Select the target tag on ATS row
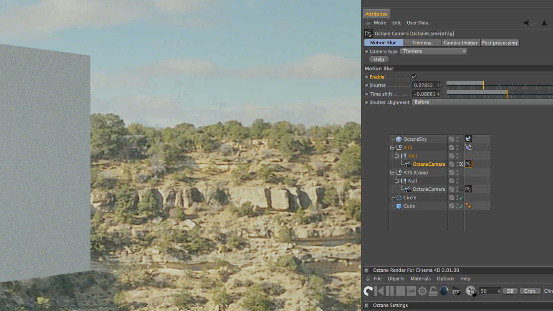The image size is (553, 311). [468, 147]
